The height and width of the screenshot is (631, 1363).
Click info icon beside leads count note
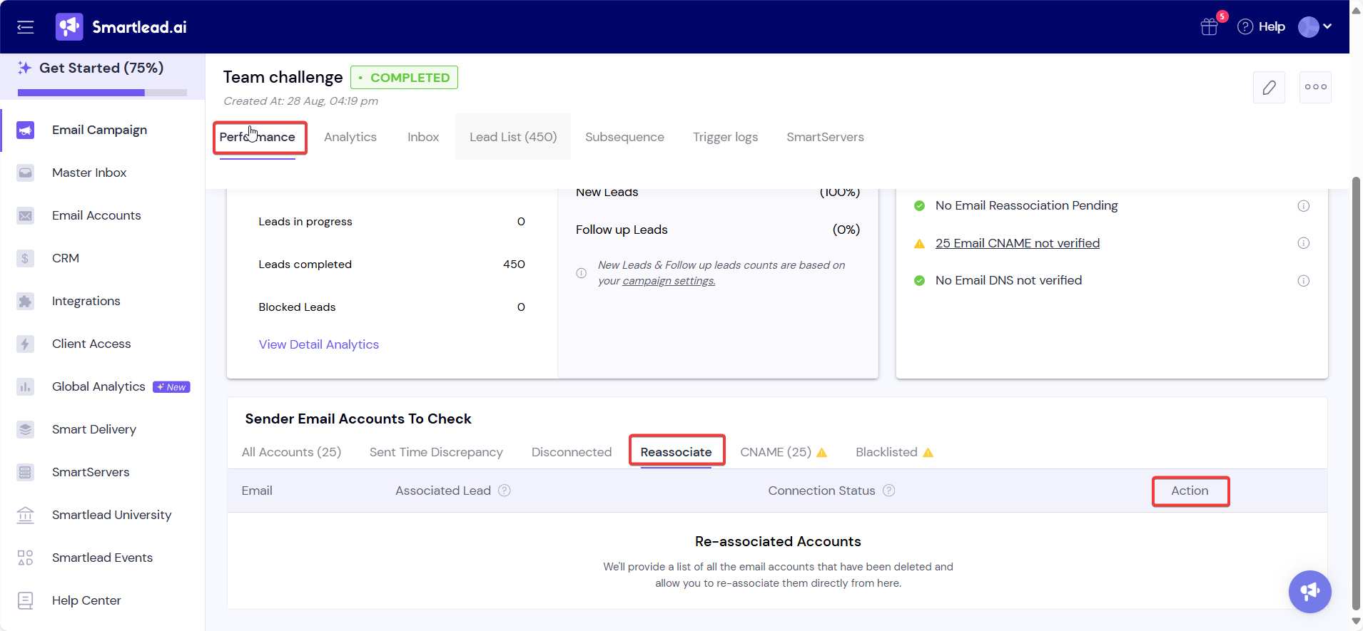pyautogui.click(x=582, y=273)
